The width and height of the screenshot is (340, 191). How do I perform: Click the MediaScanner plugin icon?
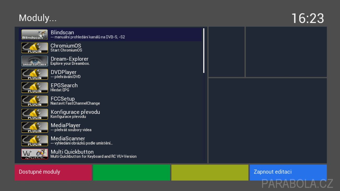[35, 141]
